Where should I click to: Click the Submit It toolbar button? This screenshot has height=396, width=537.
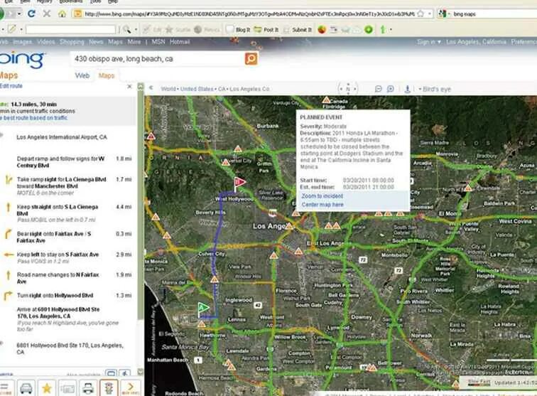click(297, 30)
